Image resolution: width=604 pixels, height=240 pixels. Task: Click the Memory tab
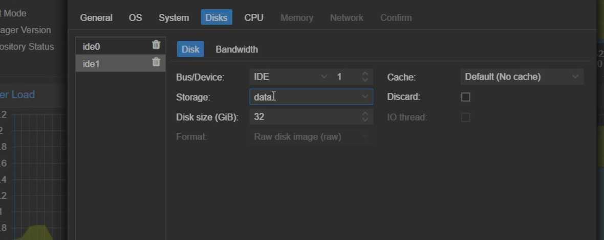click(x=296, y=18)
